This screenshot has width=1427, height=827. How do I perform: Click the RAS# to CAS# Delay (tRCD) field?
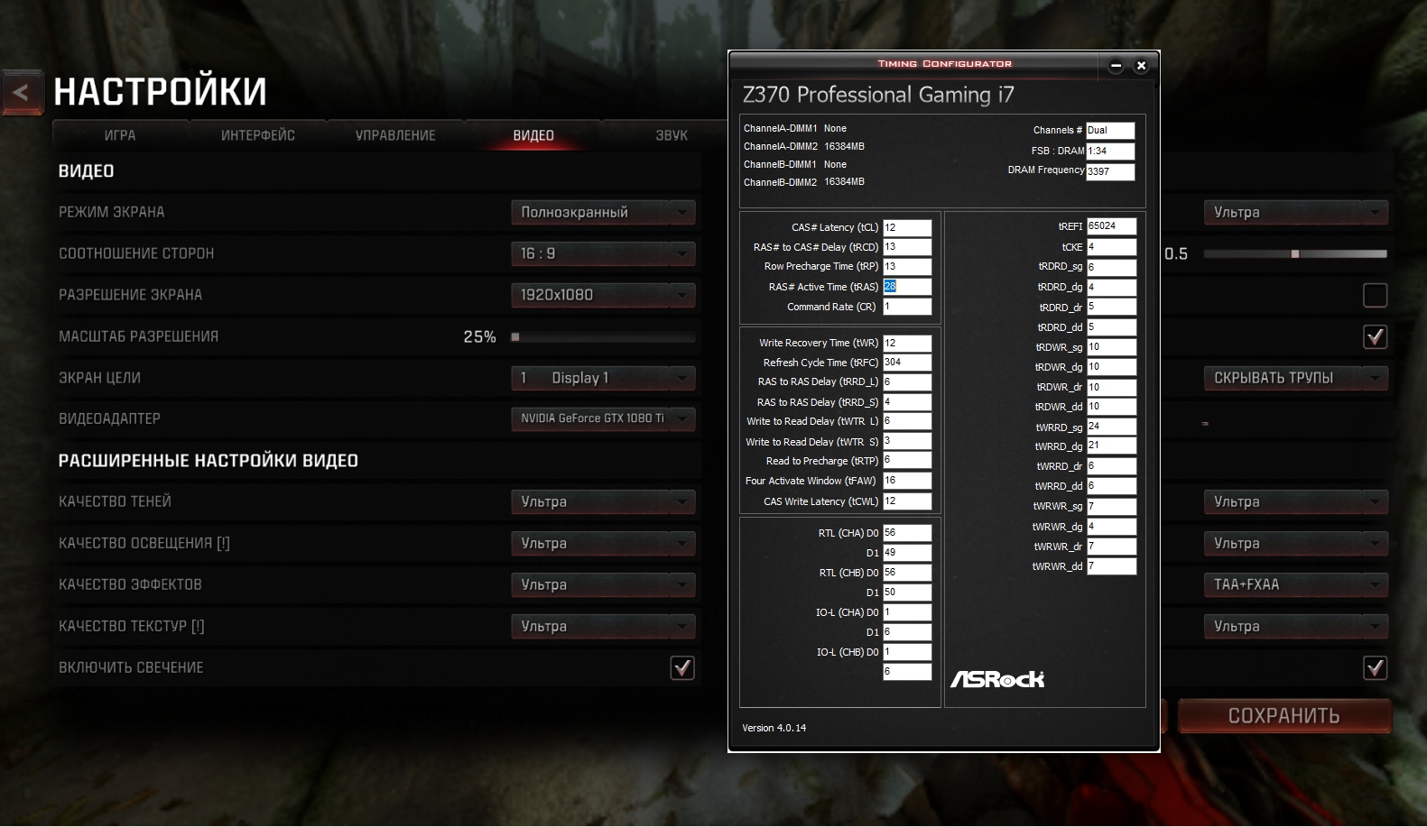tap(907, 247)
